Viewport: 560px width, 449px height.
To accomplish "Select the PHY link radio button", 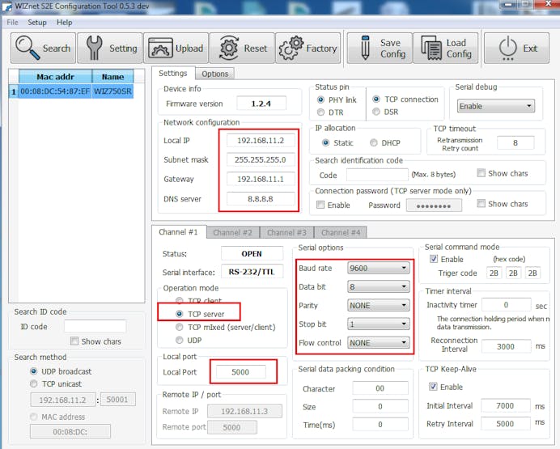I will 320,100.
